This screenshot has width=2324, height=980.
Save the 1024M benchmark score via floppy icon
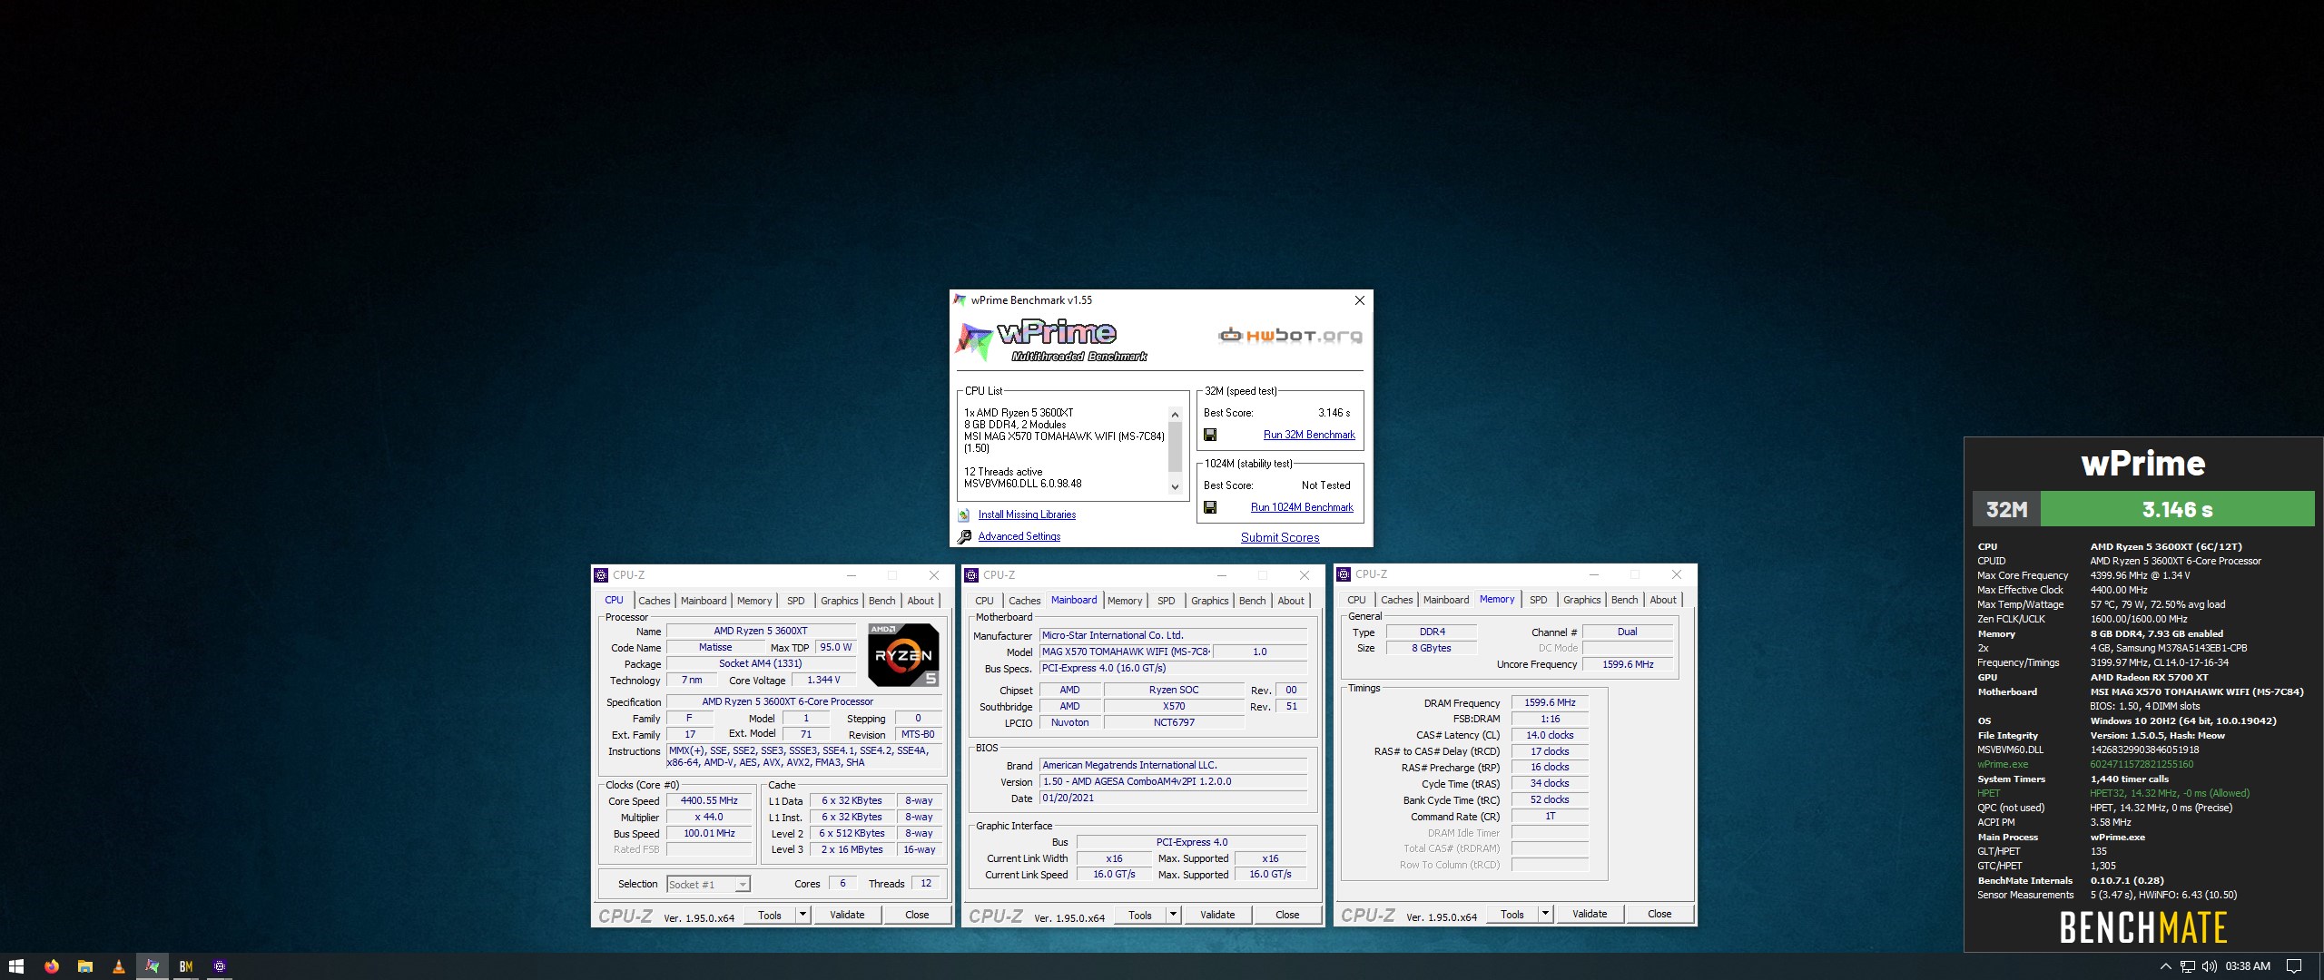tap(1210, 507)
